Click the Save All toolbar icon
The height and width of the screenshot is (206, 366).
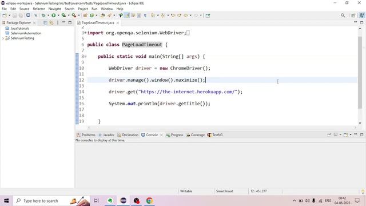tap(21, 15)
